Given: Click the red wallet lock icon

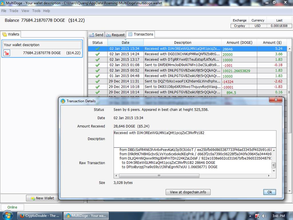Looking at the screenshot, I should (x=7, y=53).
